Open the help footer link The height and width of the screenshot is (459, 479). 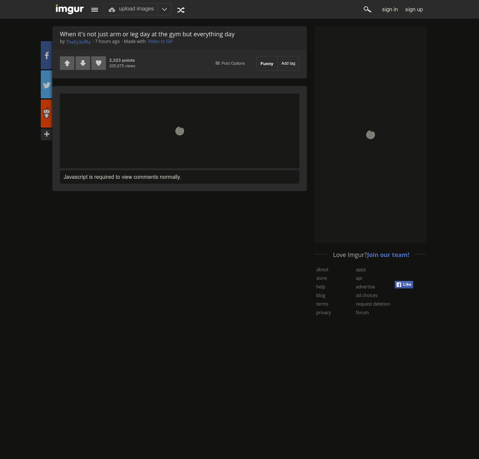(x=321, y=287)
